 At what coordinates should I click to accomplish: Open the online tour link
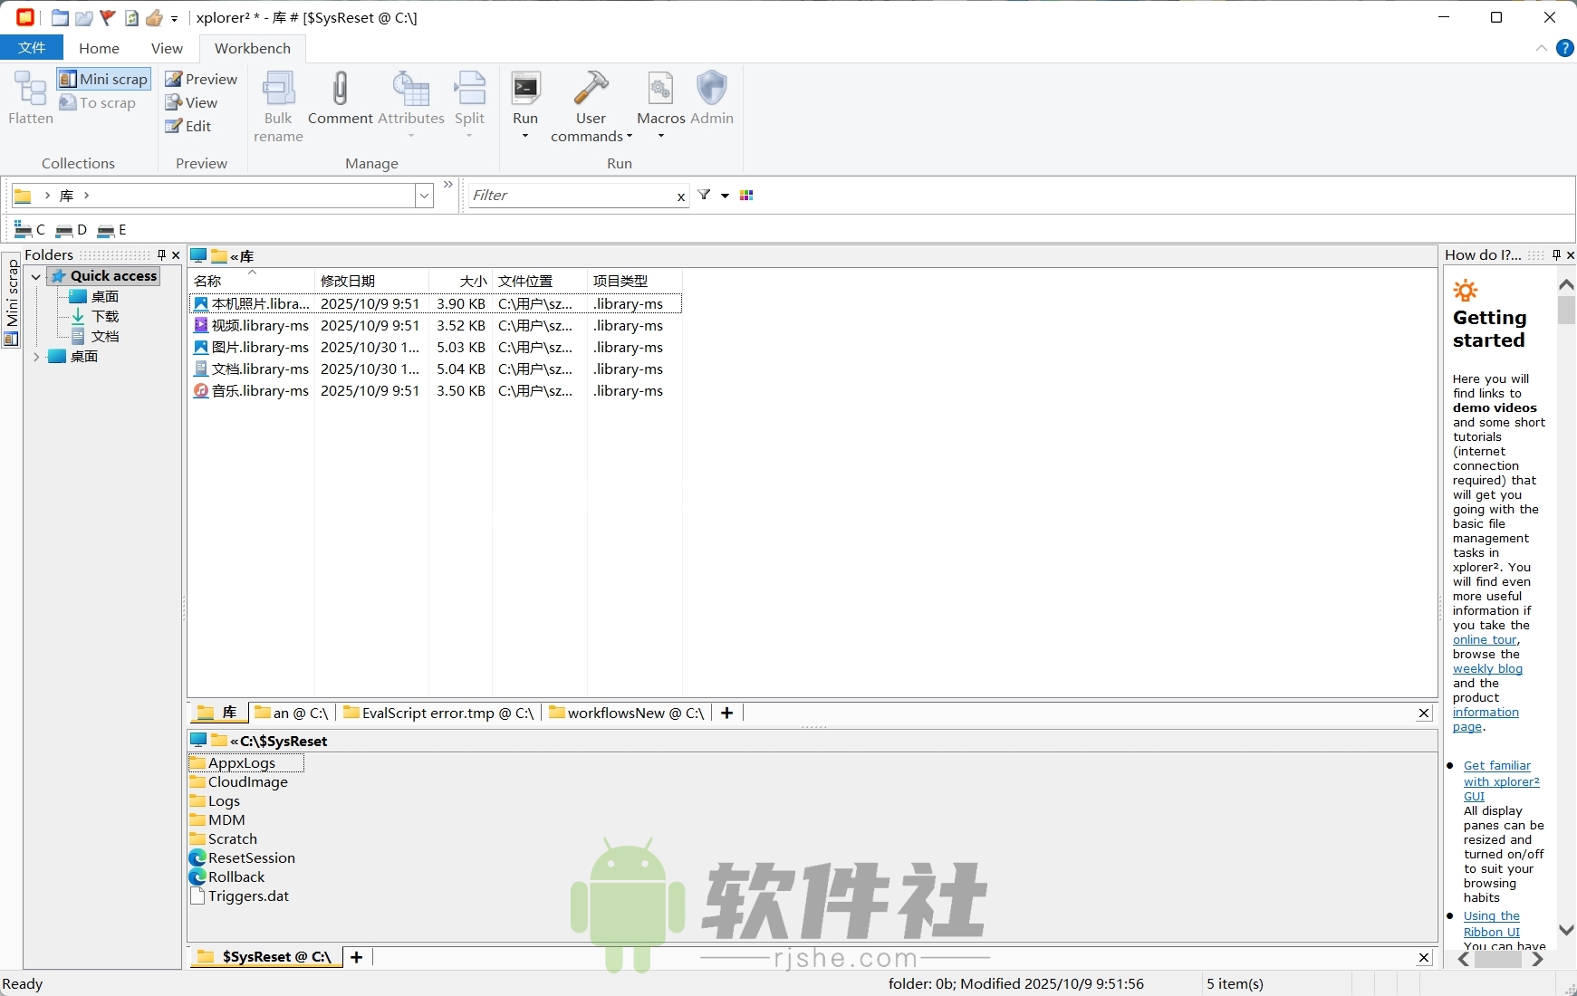pos(1483,639)
